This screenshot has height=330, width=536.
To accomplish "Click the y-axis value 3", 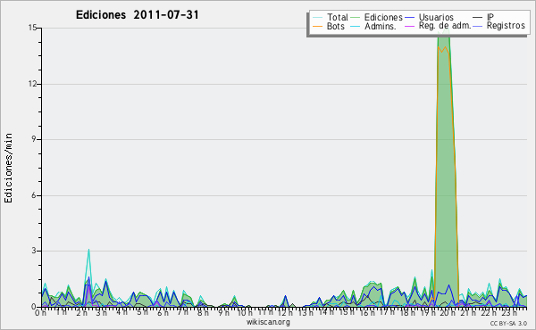I will coord(34,251).
